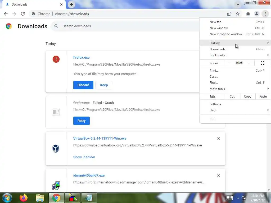
Task: Expand the Bookmarks submenu
Action: pyautogui.click(x=235, y=55)
